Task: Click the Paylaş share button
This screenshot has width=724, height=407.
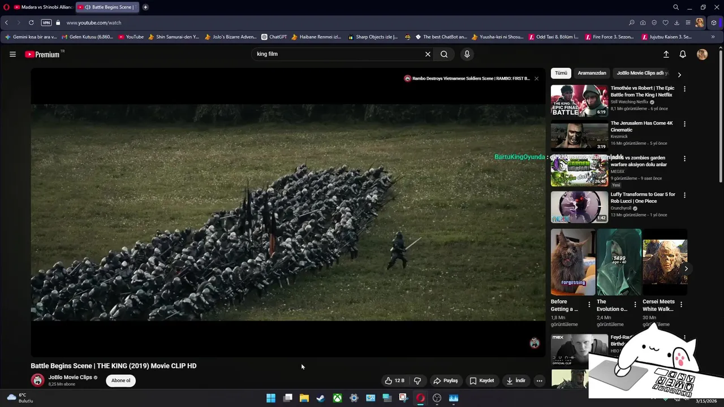Action: coord(445,380)
